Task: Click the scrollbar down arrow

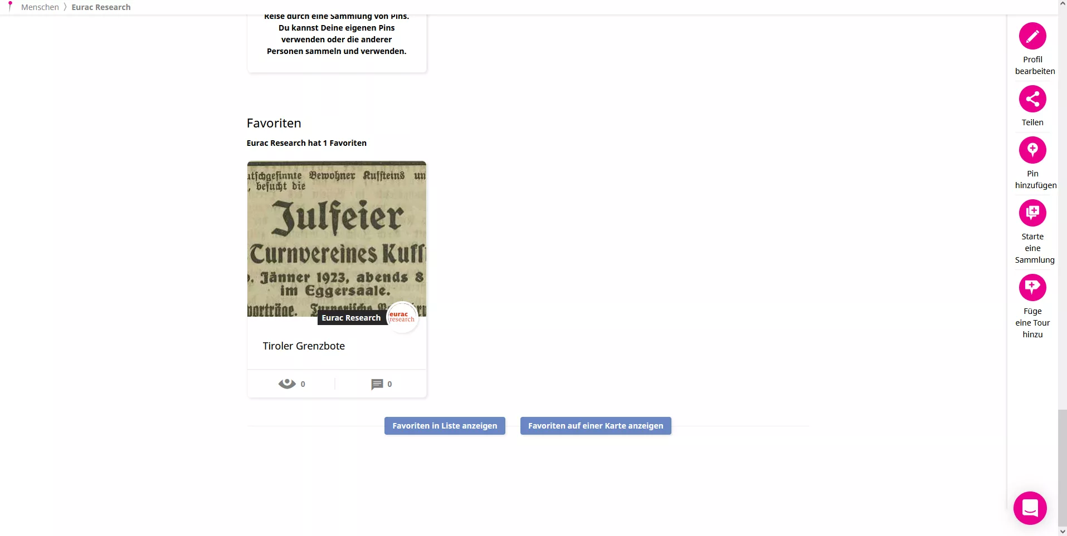Action: point(1062,532)
